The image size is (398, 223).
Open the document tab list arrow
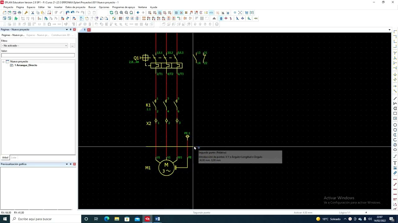click(390, 30)
